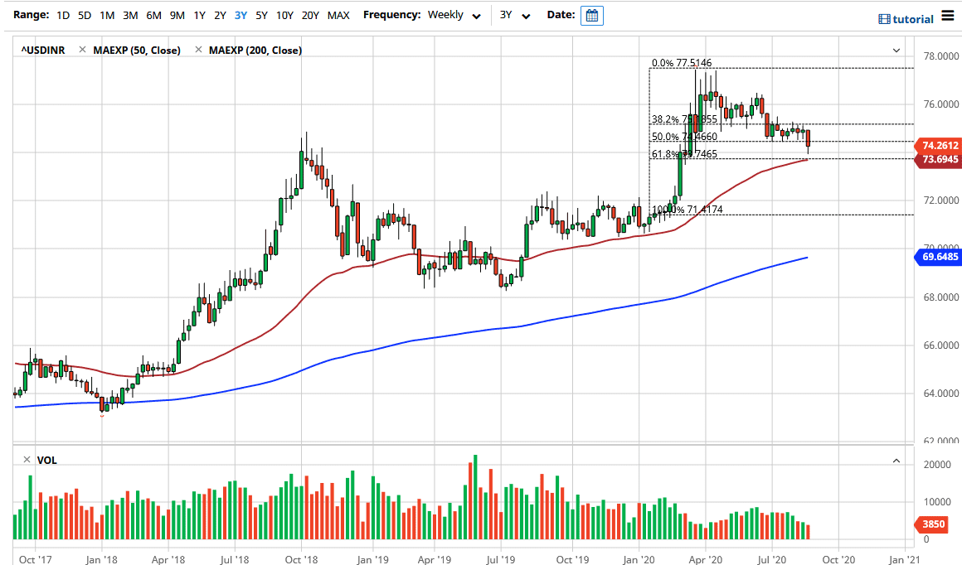Open the date calendar picker
Image resolution: width=962 pixels, height=565 pixels.
(x=591, y=15)
